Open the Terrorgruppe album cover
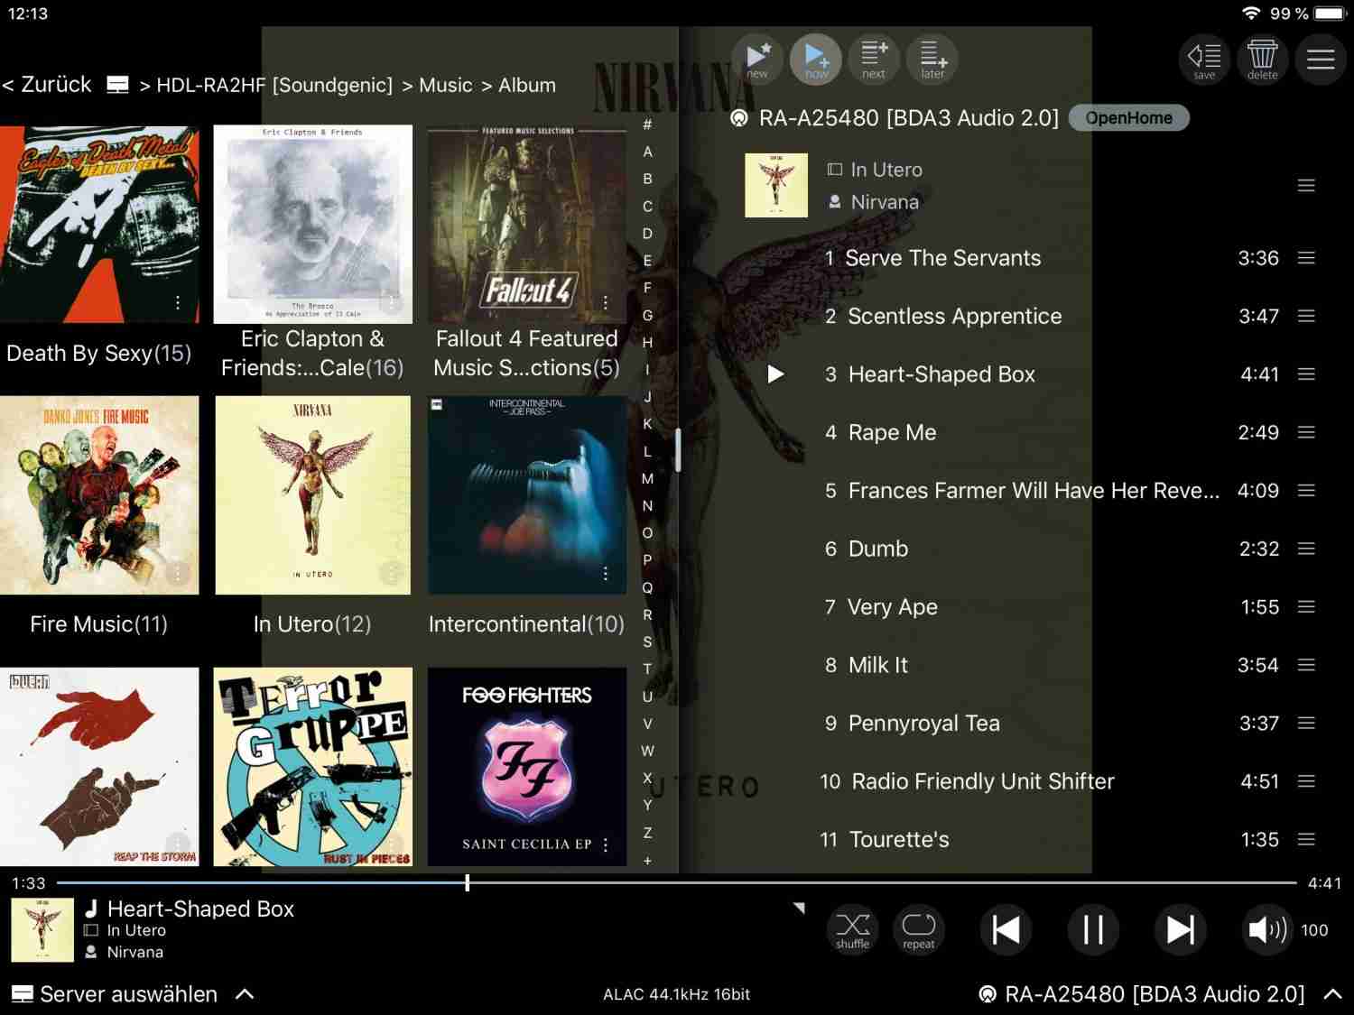This screenshot has height=1015, width=1354. (312, 767)
